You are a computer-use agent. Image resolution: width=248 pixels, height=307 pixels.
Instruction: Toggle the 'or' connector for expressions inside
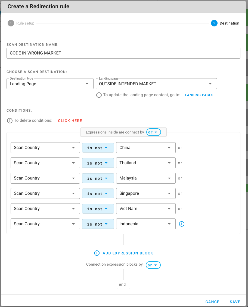click(153, 132)
